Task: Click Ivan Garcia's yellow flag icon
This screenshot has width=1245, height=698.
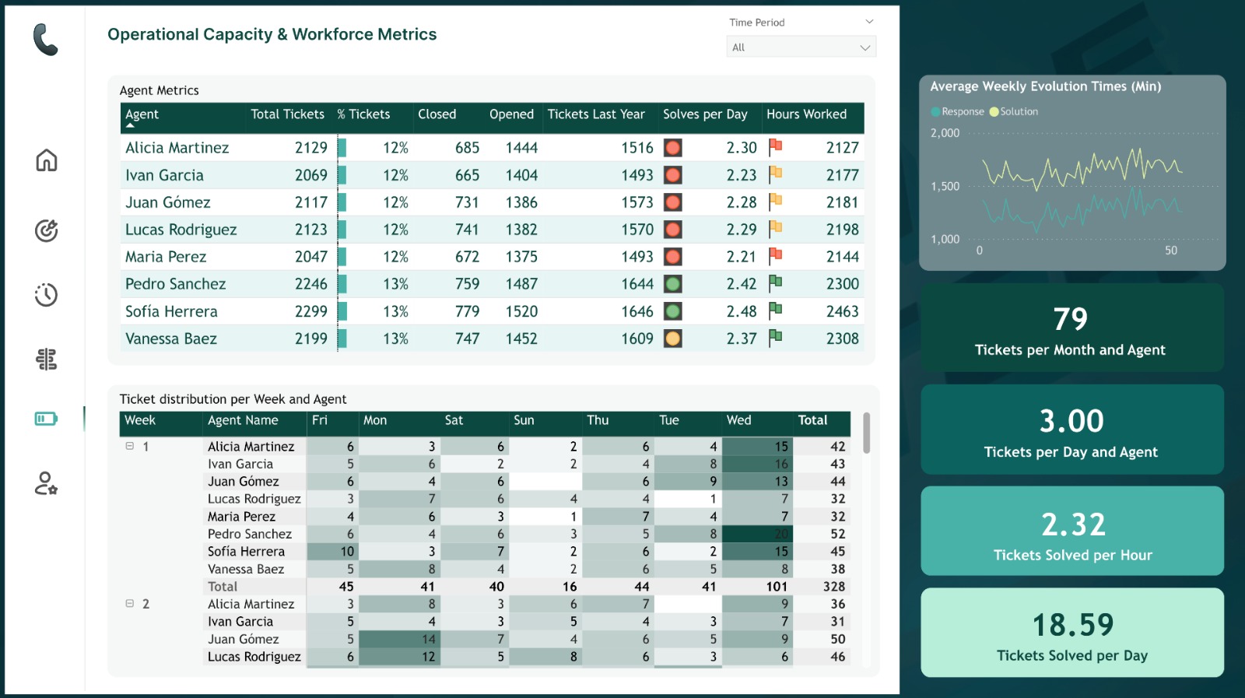Action: tap(775, 174)
